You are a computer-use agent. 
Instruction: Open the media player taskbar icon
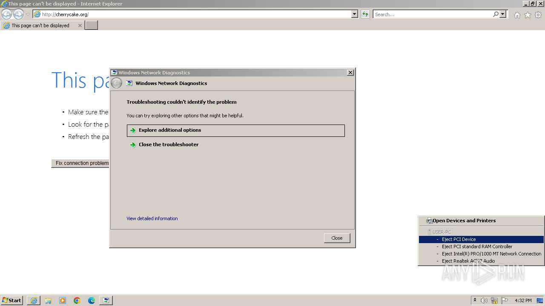[63, 300]
